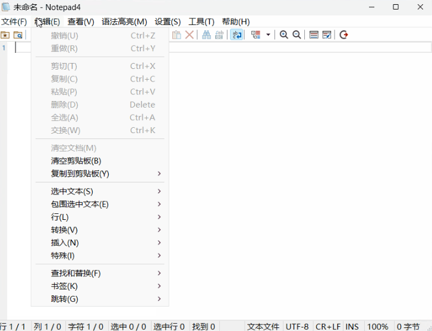Click the 清空文档(M) menu entry
432x331 pixels.
point(100,148)
